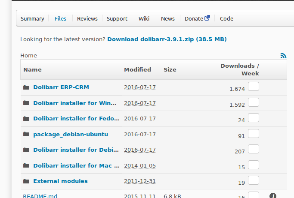
Task: Open Dolibarr installer for Mac folder link
Action: coord(76,165)
